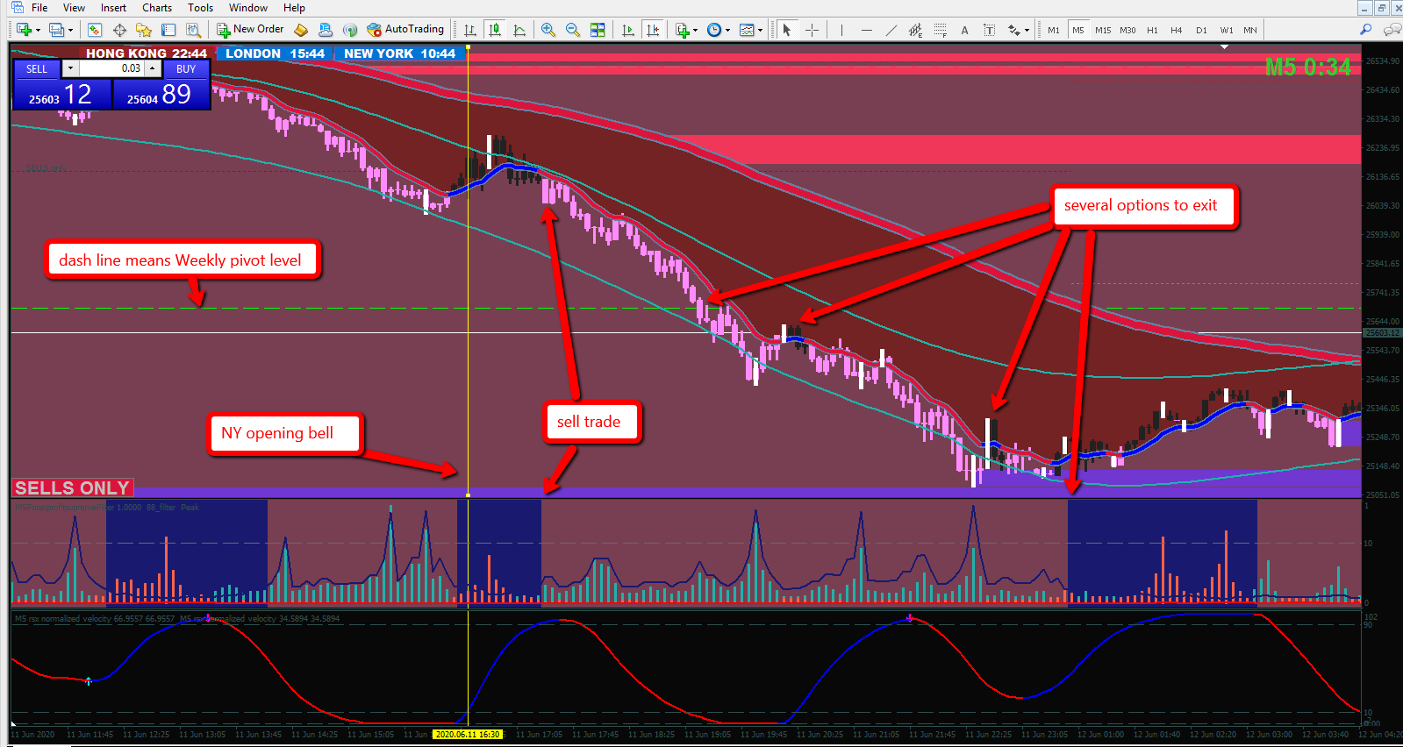
Task: Select the Trendline drawing tool
Action: [891, 30]
